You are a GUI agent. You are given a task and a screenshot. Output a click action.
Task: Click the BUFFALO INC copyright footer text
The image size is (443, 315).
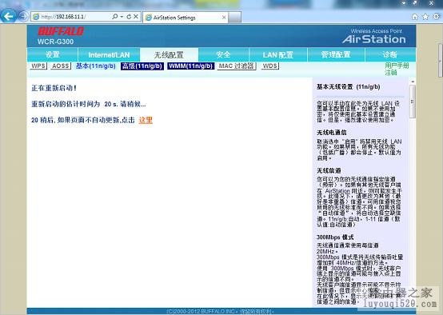[x=220, y=311]
